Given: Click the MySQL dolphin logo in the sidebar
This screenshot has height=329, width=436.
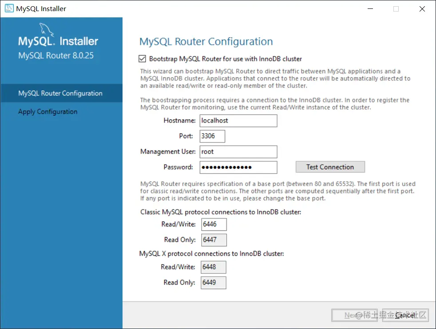Looking at the screenshot, I should point(46,29).
